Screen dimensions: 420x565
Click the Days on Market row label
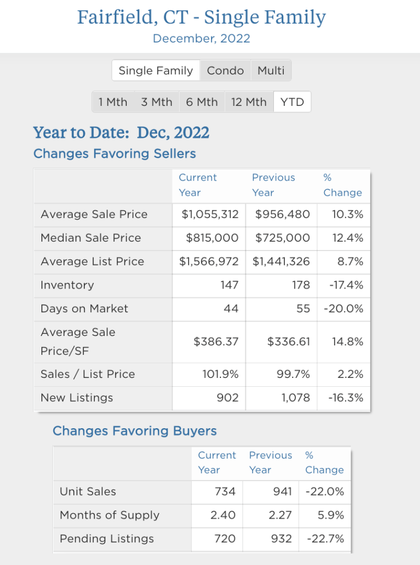coord(84,309)
